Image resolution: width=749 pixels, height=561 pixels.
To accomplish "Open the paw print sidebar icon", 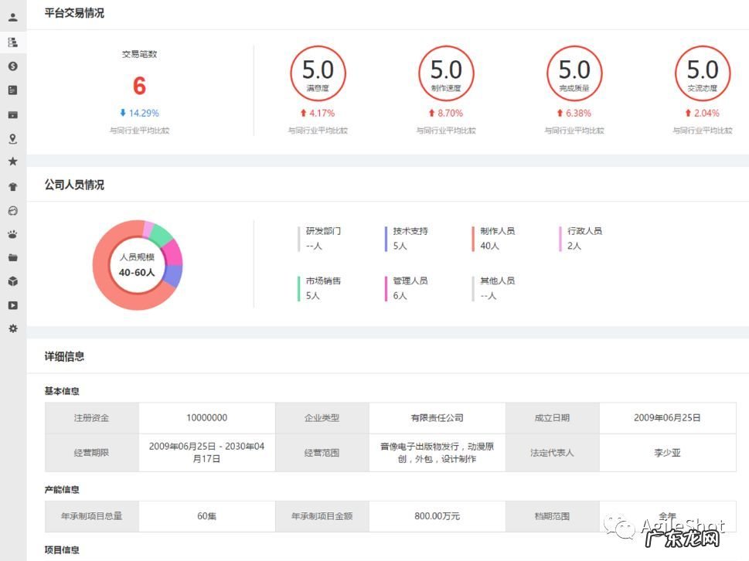I will click(x=12, y=234).
